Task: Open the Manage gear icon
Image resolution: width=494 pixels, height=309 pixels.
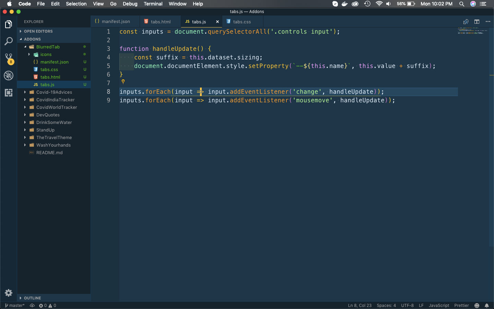Action: [x=9, y=293]
